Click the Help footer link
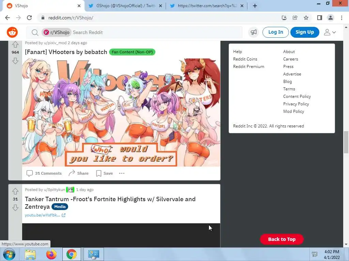Image resolution: width=349 pixels, height=261 pixels. click(238, 52)
